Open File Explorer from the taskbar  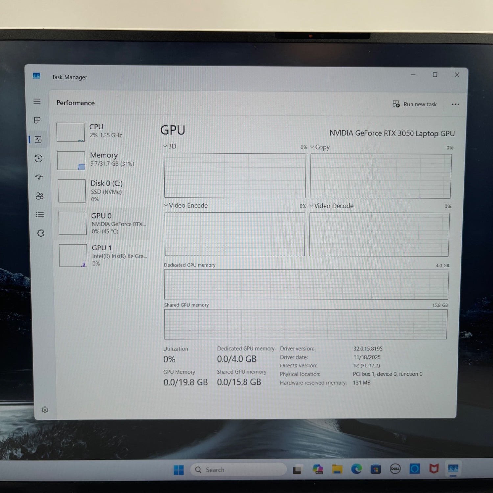click(337, 469)
